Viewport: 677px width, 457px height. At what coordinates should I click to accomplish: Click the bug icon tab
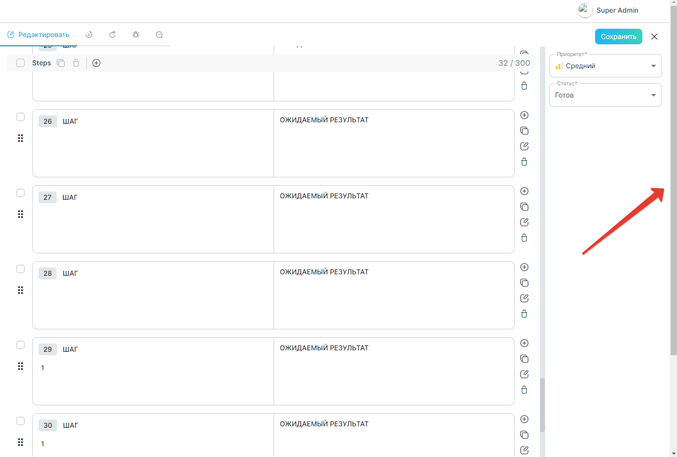[136, 35]
